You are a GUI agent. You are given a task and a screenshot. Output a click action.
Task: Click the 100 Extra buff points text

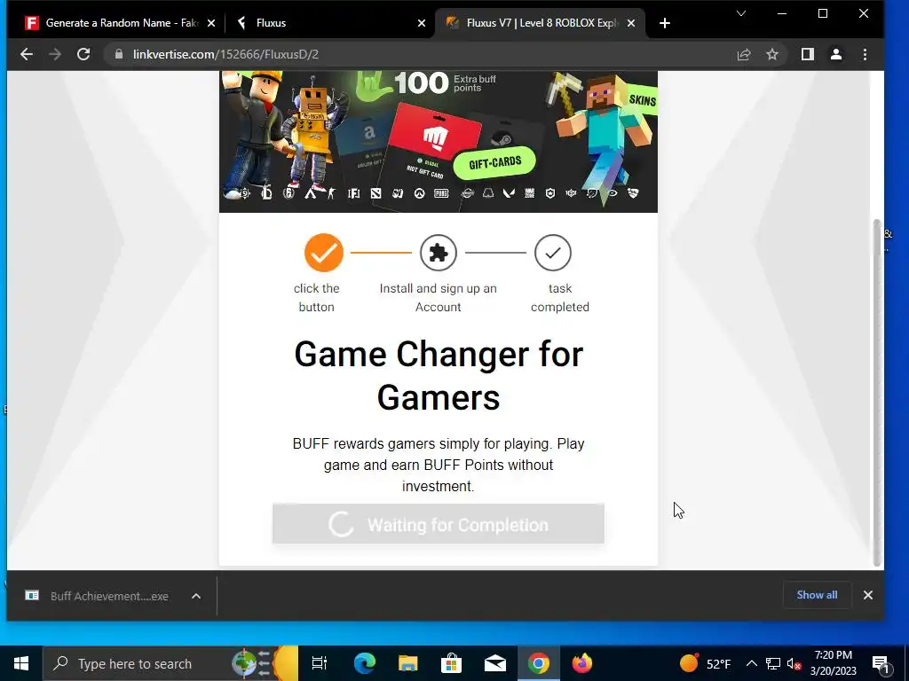[446, 82]
